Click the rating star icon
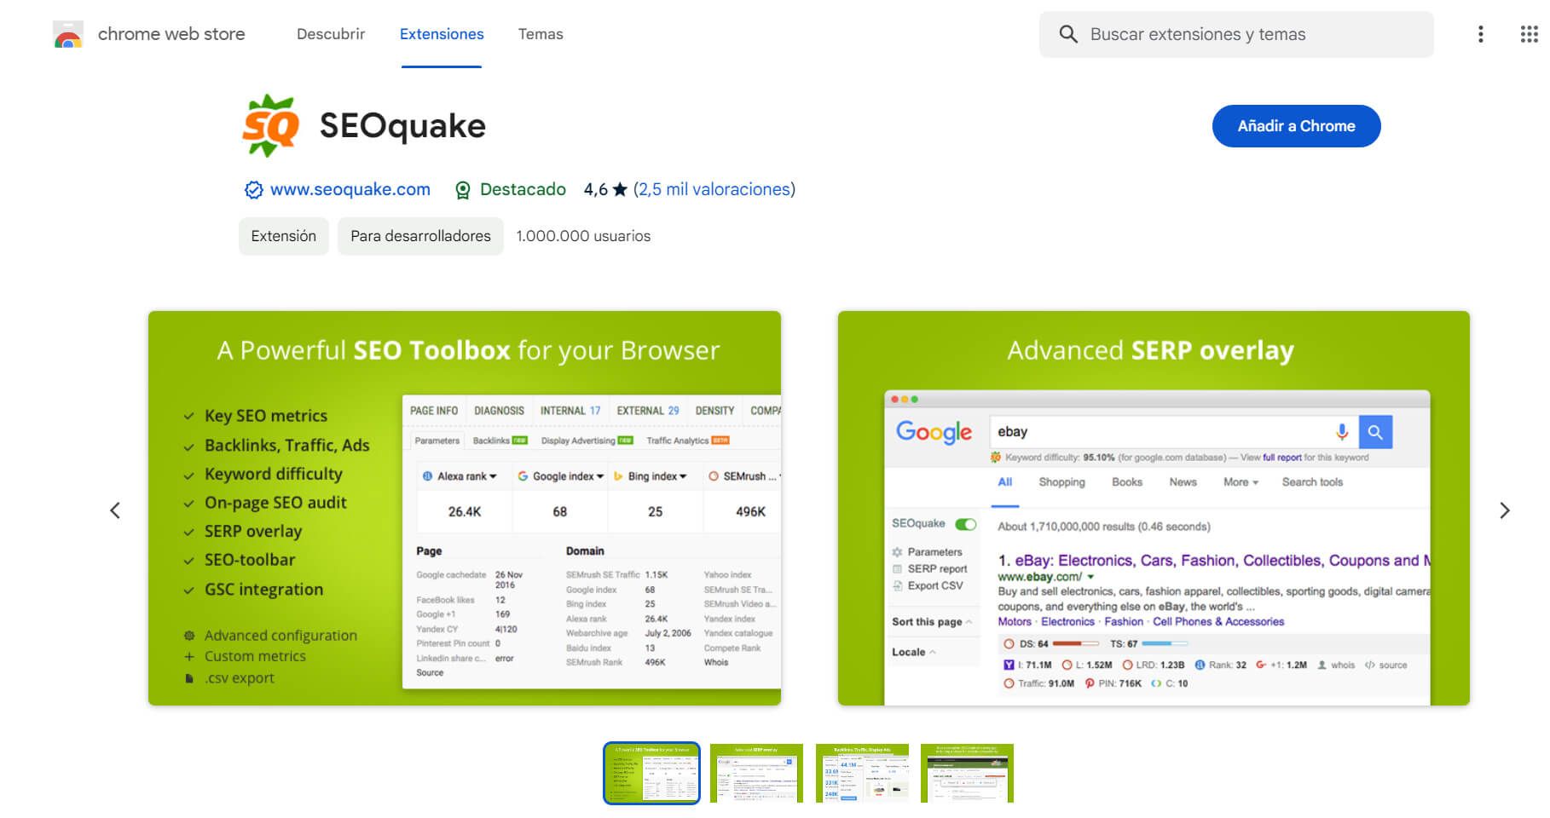1550x818 pixels. click(x=620, y=189)
